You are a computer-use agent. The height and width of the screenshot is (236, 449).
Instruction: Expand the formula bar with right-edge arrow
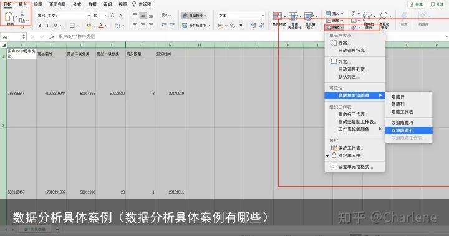(x=447, y=37)
